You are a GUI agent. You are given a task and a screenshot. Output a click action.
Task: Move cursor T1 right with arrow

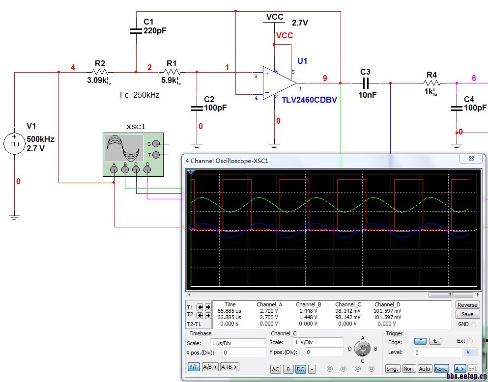point(208,307)
